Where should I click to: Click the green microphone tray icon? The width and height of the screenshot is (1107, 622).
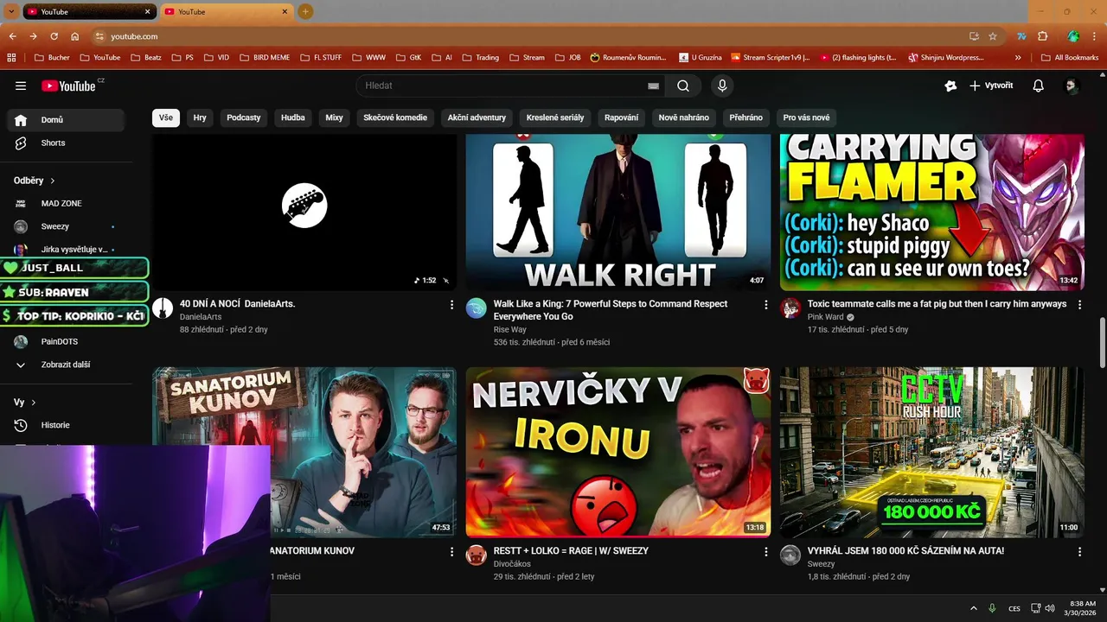992,608
